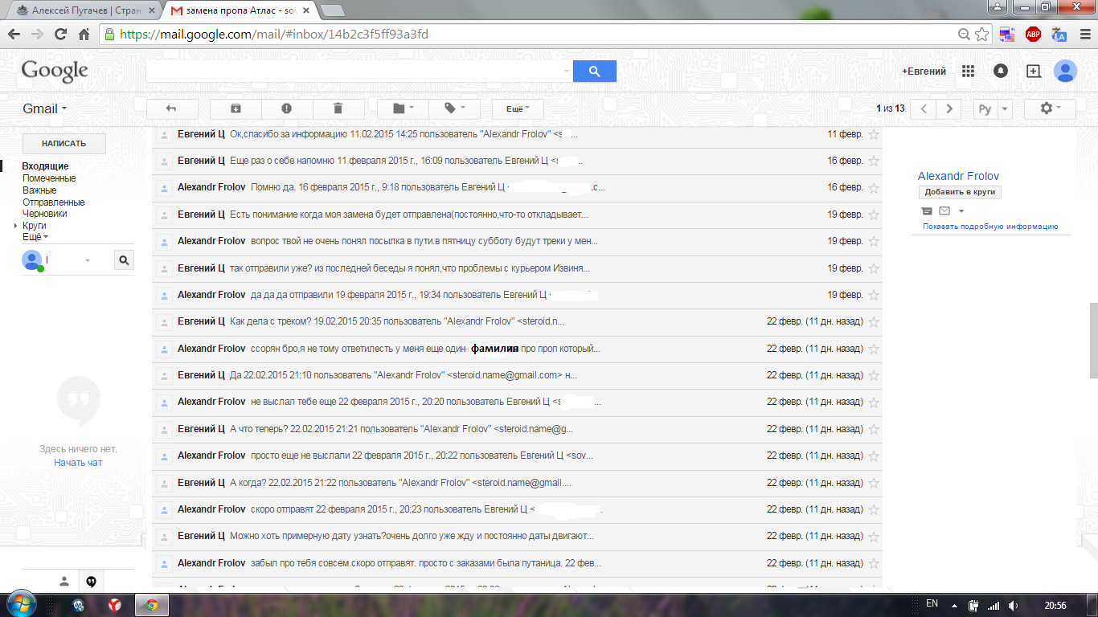This screenshot has width=1098, height=617.
Task: Delete the conversation with the trash icon
Action: tap(338, 108)
